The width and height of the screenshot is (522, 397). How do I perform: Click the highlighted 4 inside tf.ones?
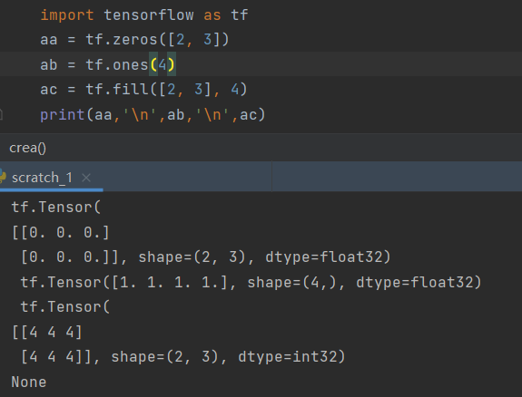coord(163,64)
